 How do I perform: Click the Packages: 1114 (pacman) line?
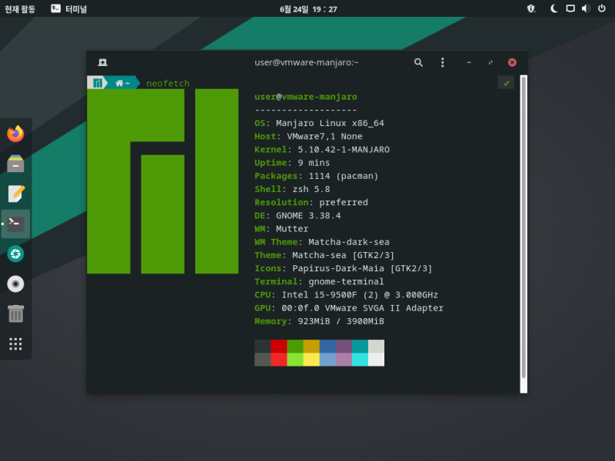tap(317, 176)
